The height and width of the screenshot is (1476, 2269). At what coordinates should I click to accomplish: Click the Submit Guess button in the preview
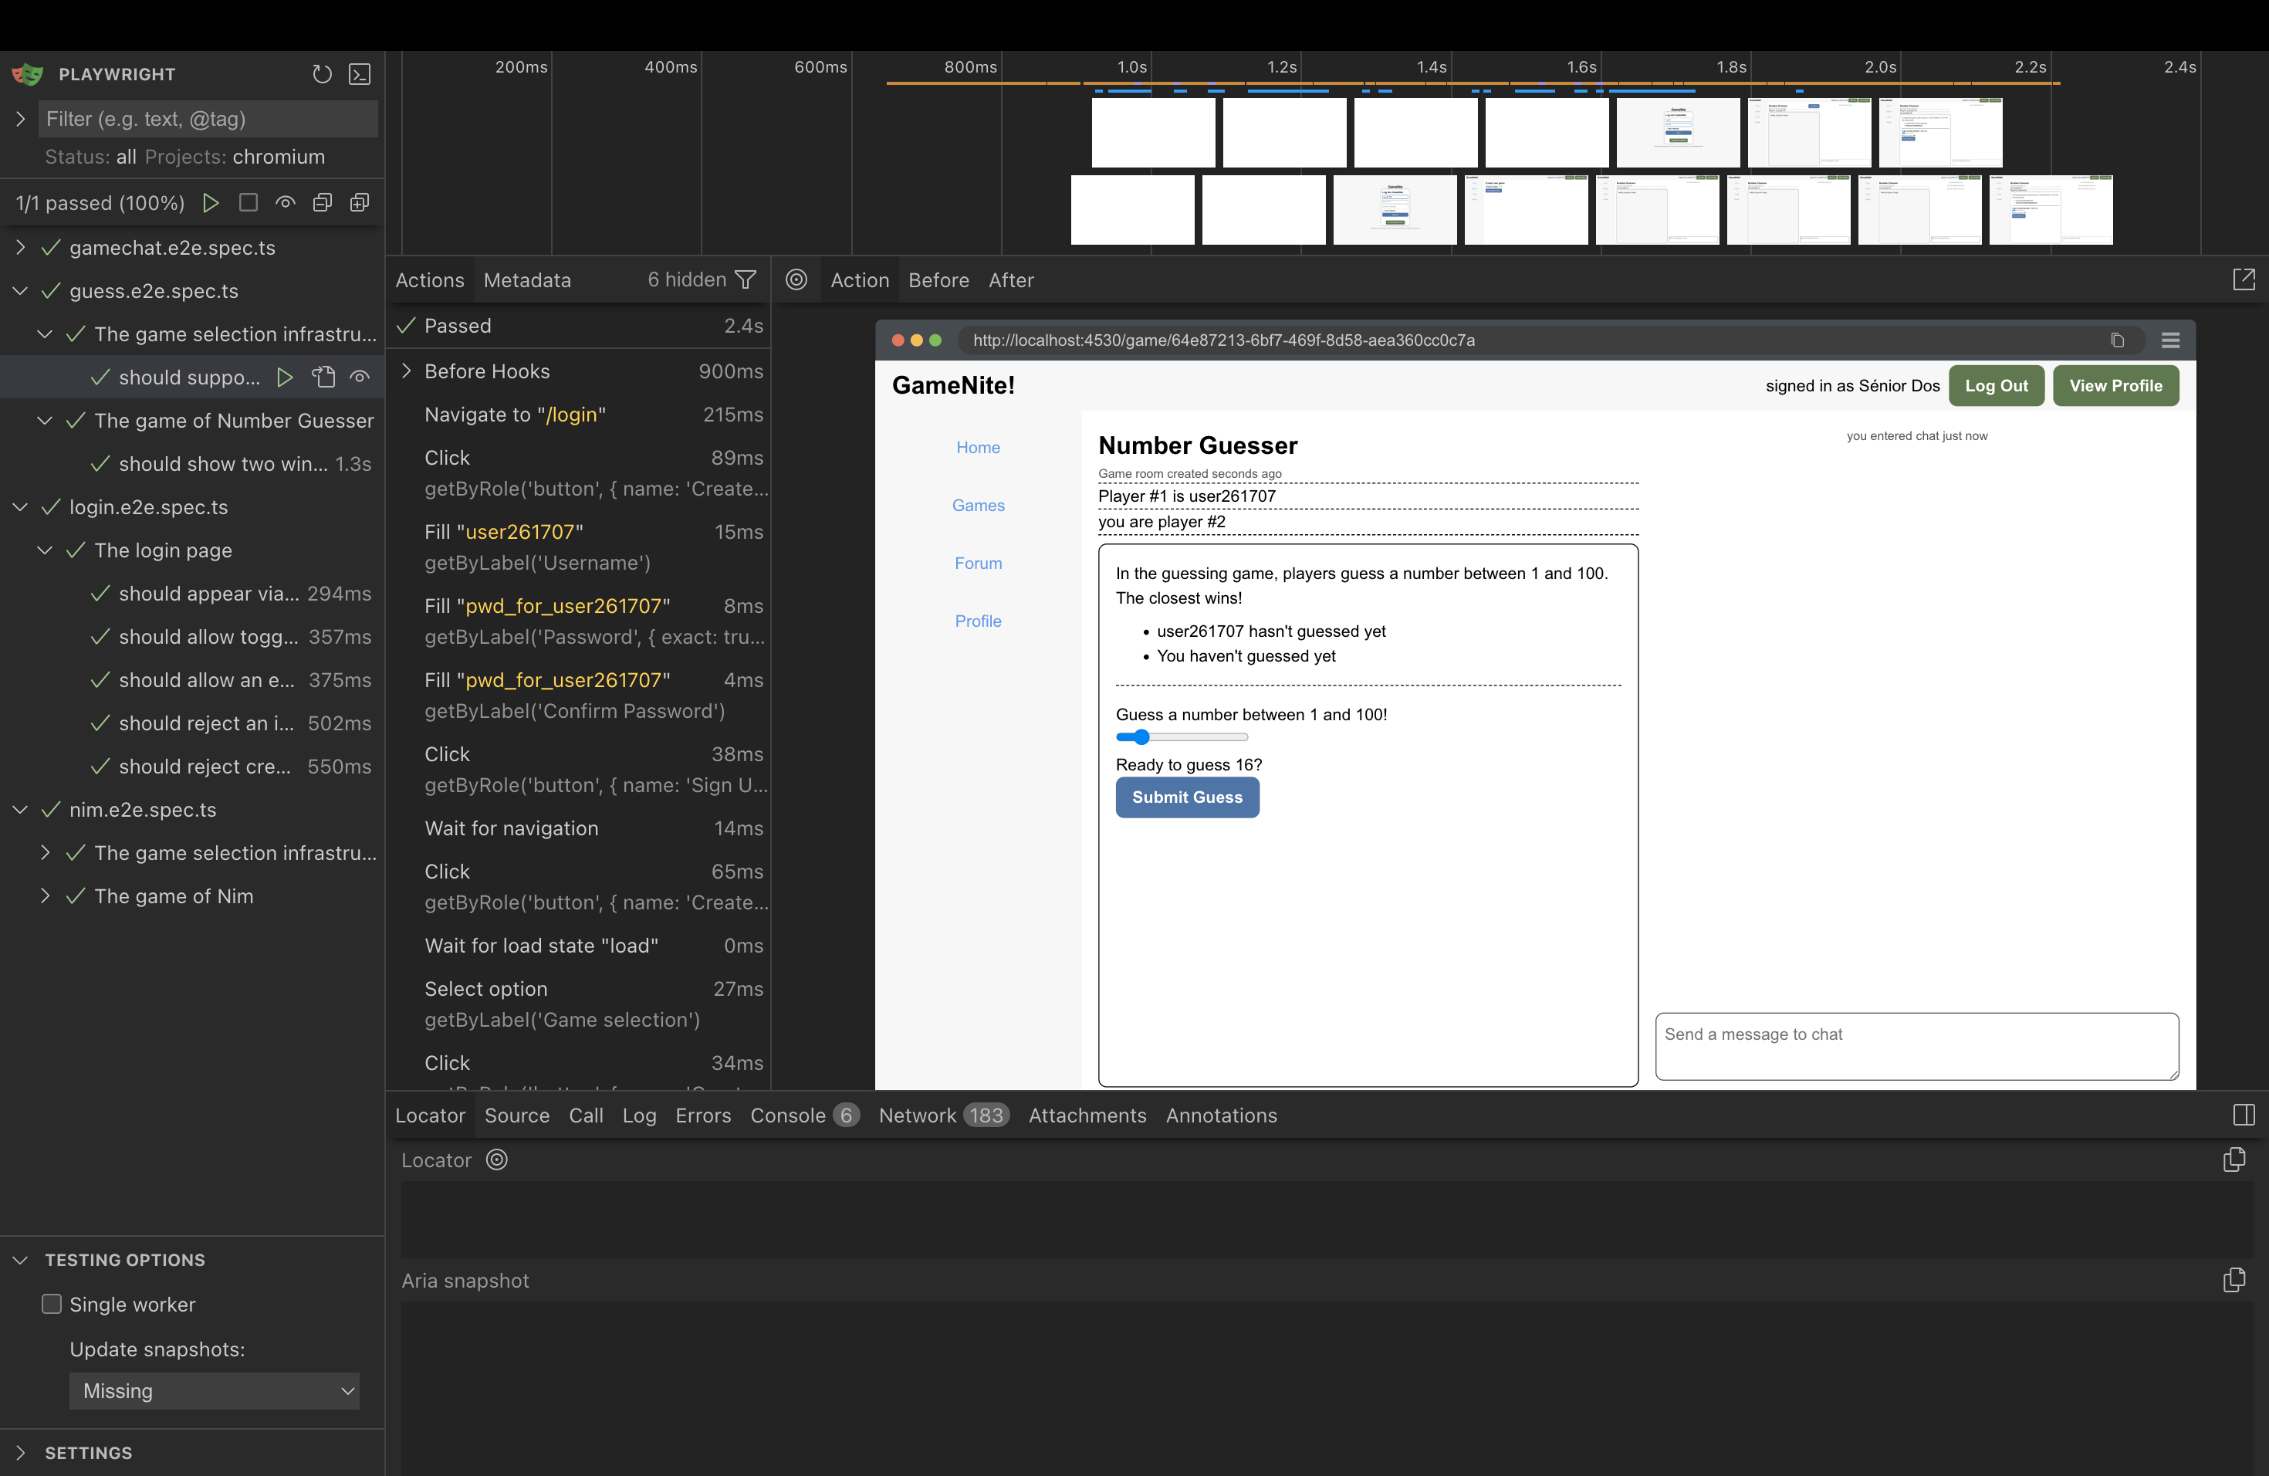1187,797
